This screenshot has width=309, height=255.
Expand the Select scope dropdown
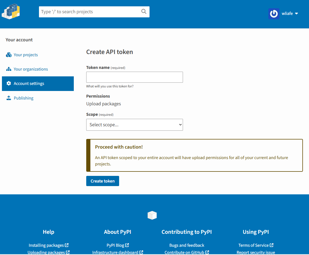tap(134, 125)
